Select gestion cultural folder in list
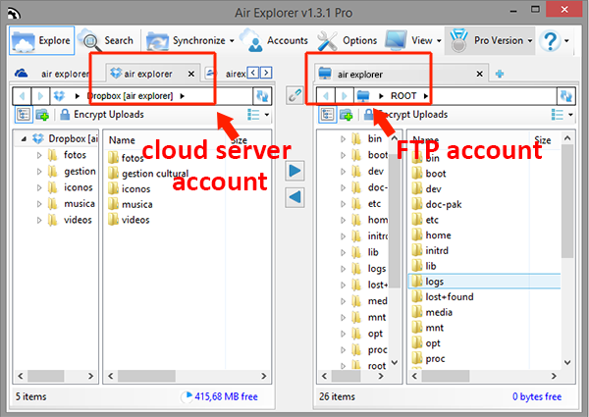The image size is (589, 417). [x=148, y=174]
